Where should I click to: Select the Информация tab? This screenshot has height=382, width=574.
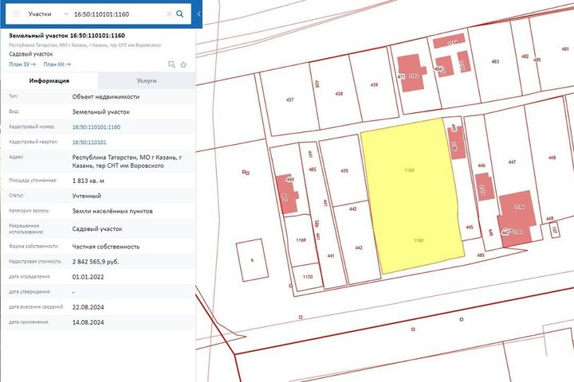pos(49,80)
